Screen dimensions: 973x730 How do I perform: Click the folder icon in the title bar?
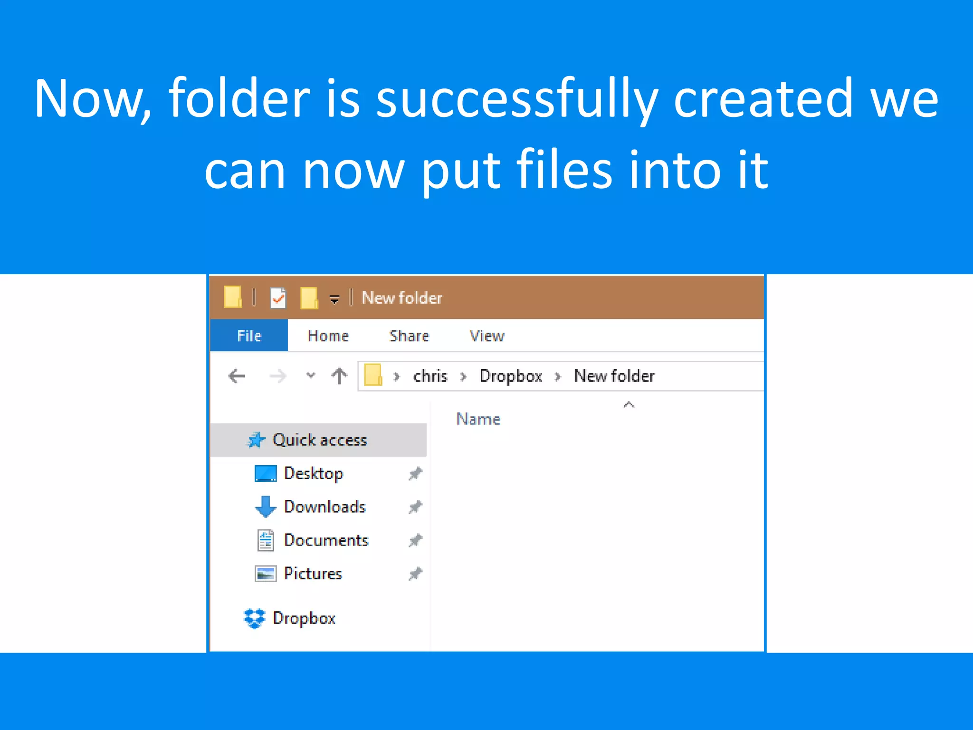(x=233, y=297)
